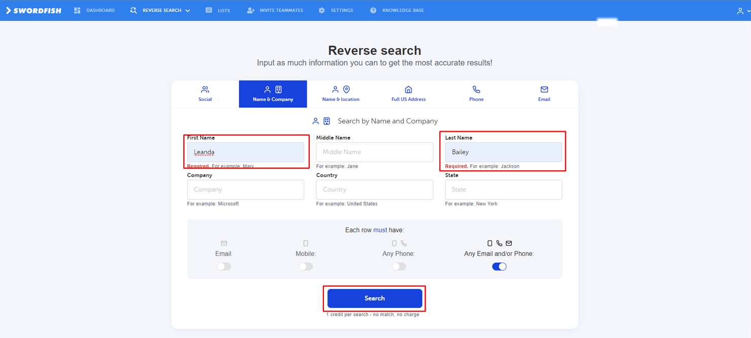Screen dimensions: 751x338
Task: Enable the Email requirement toggle
Action: coord(224,267)
